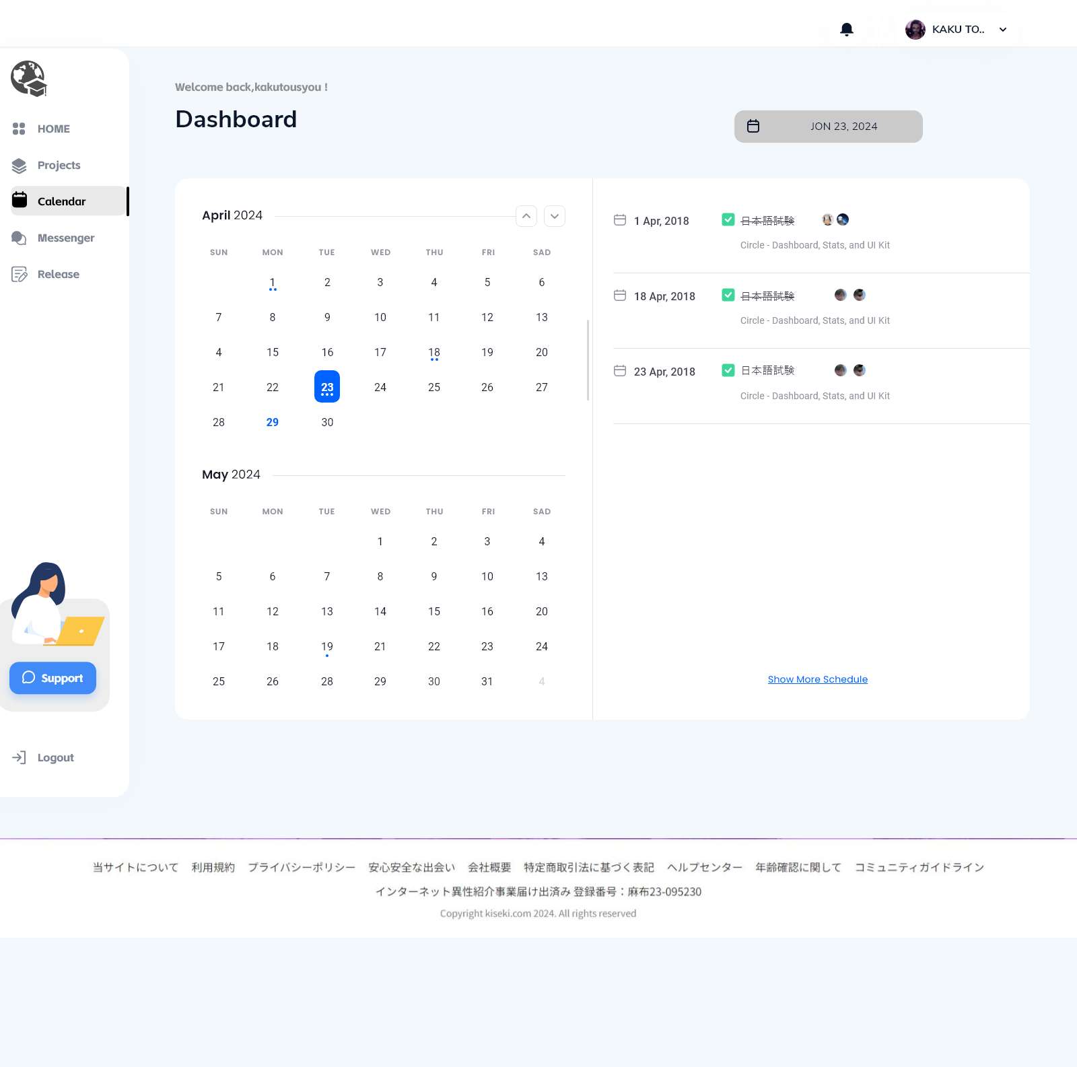Screen dimensions: 1077x1067
Task: Open the Show More Schedule link
Action: pyautogui.click(x=817, y=679)
